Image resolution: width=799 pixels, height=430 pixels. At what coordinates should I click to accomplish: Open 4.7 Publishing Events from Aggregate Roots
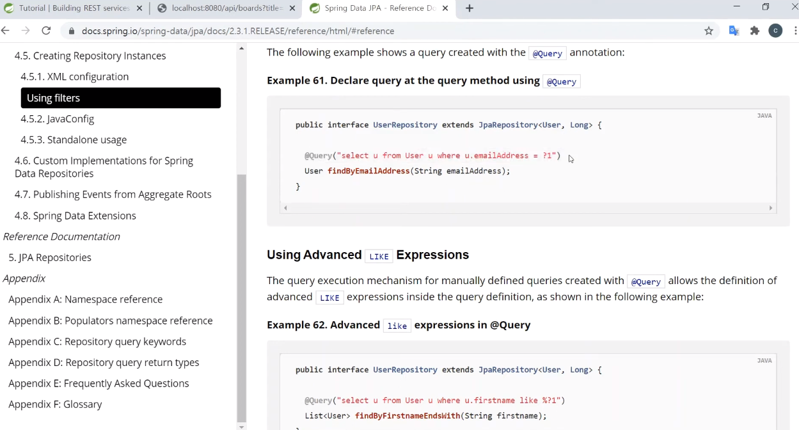(x=113, y=195)
